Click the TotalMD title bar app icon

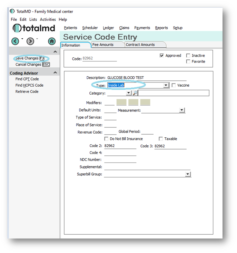pyautogui.click(x=12, y=11)
